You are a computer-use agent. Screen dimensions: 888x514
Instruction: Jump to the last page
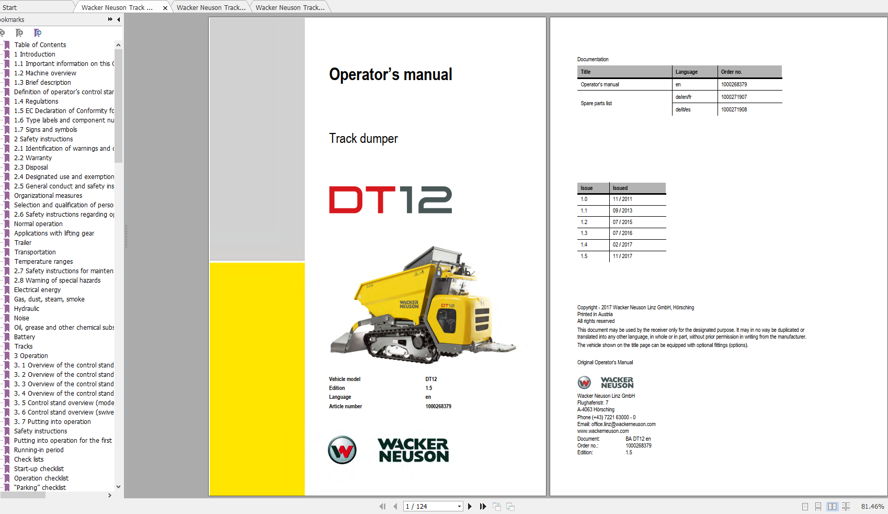click(483, 506)
